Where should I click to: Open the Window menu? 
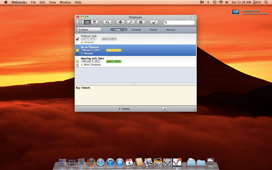65,2
